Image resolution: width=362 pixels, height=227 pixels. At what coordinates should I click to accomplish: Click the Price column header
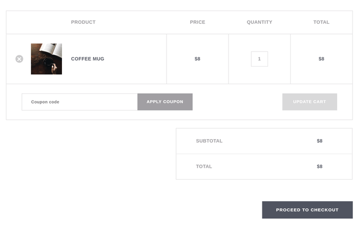click(x=197, y=22)
